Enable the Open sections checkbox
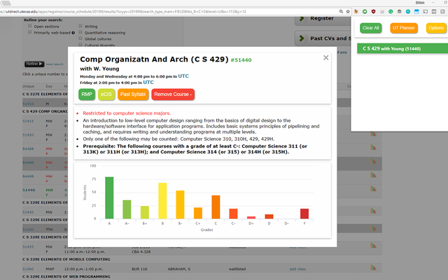The height and width of the screenshot is (280, 448). (x=29, y=27)
